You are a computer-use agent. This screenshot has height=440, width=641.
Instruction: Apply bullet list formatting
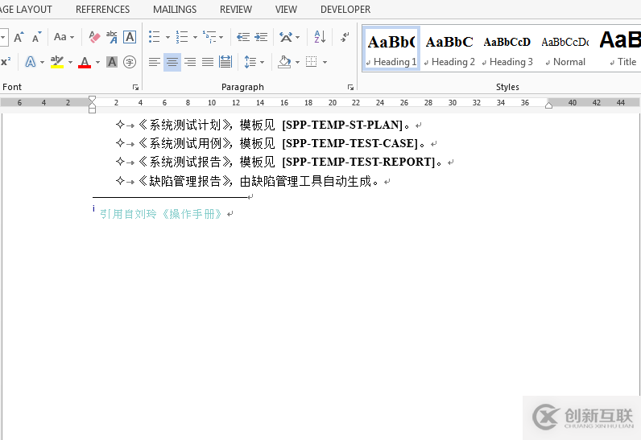click(154, 37)
